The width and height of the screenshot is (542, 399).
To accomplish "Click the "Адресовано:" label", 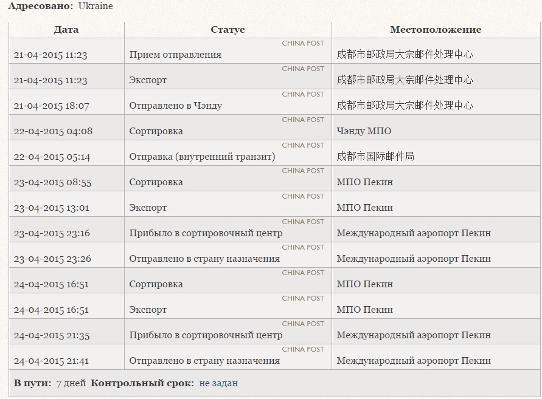I will tap(40, 6).
